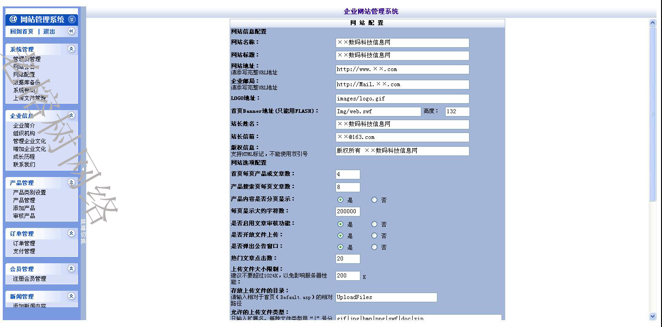Click the scrollbar up arrow
This screenshot has height=327, width=662.
[x=653, y=22]
